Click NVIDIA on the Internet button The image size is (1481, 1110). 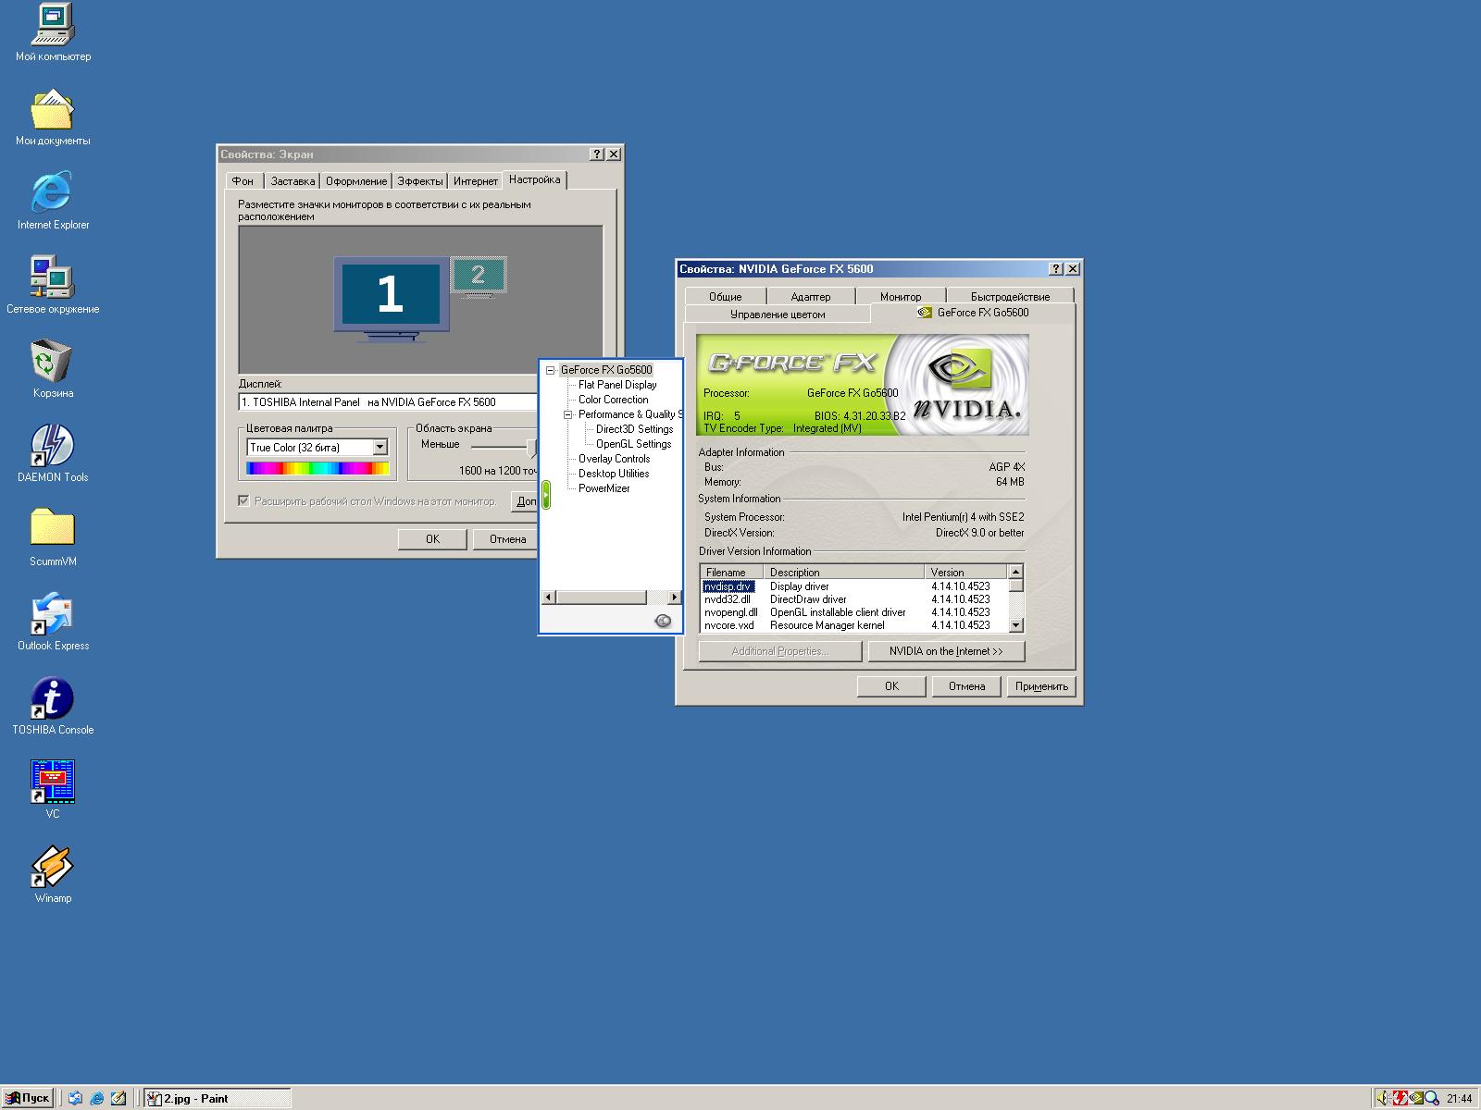pos(946,651)
